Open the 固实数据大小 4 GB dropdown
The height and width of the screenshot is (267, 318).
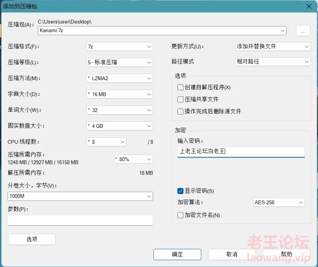tap(120, 126)
